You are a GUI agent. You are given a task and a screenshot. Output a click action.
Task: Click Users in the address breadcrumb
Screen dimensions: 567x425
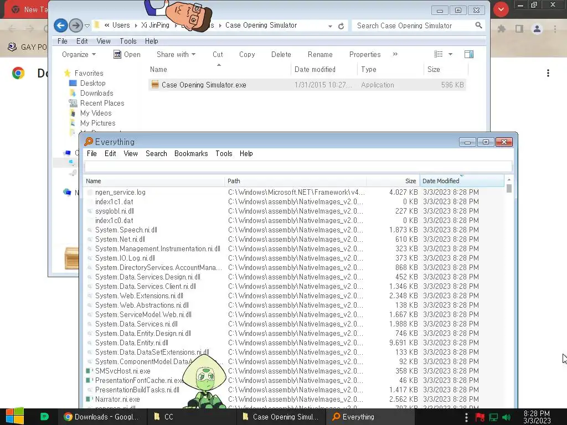(x=121, y=25)
